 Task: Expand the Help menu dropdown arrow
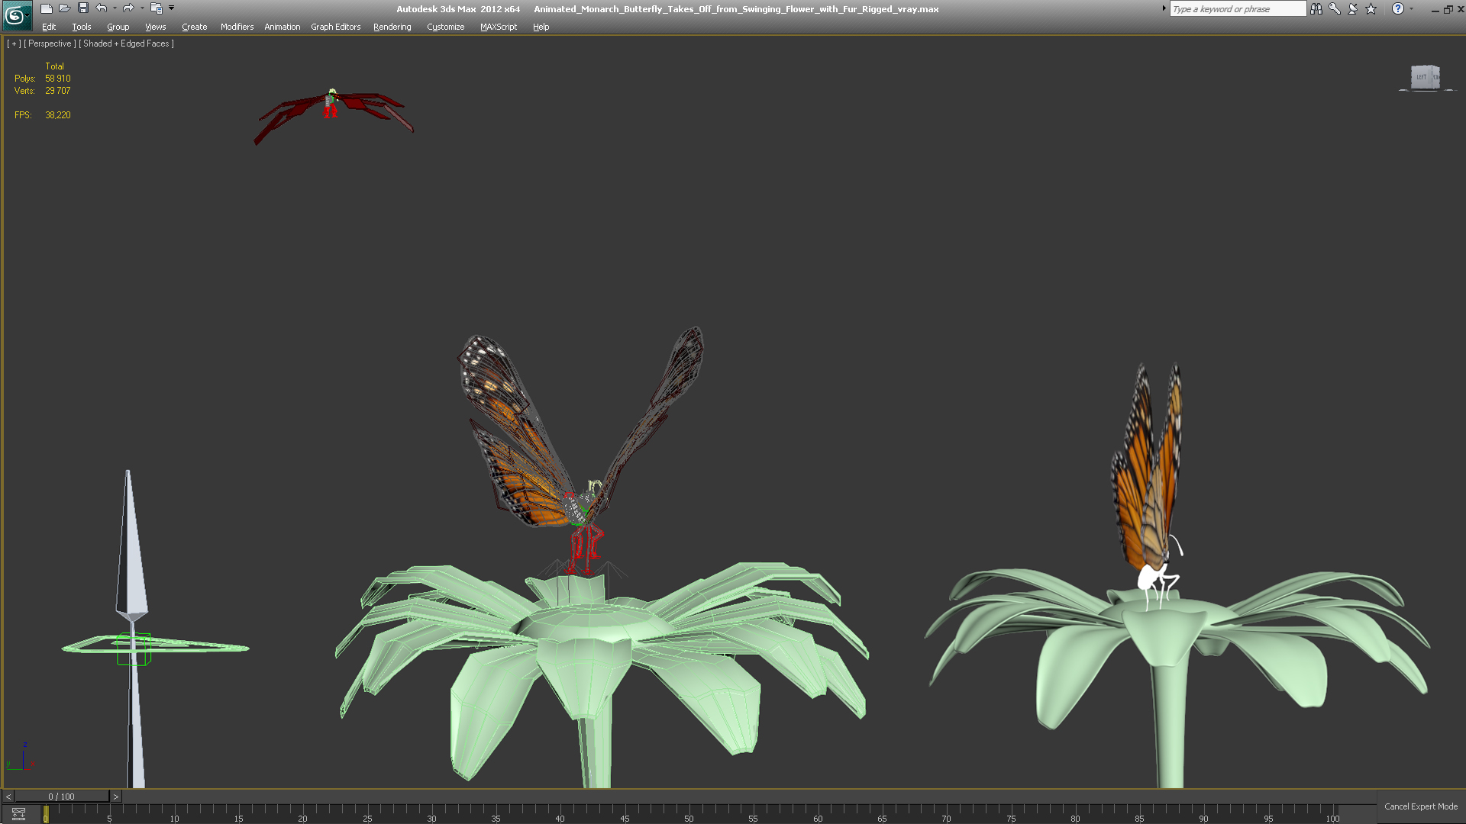[x=1411, y=9]
